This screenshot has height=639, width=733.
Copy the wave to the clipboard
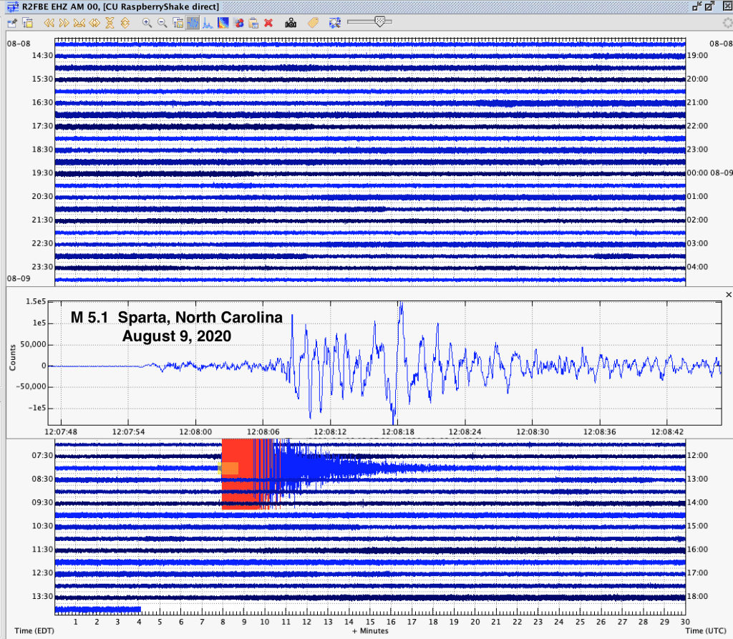252,22
